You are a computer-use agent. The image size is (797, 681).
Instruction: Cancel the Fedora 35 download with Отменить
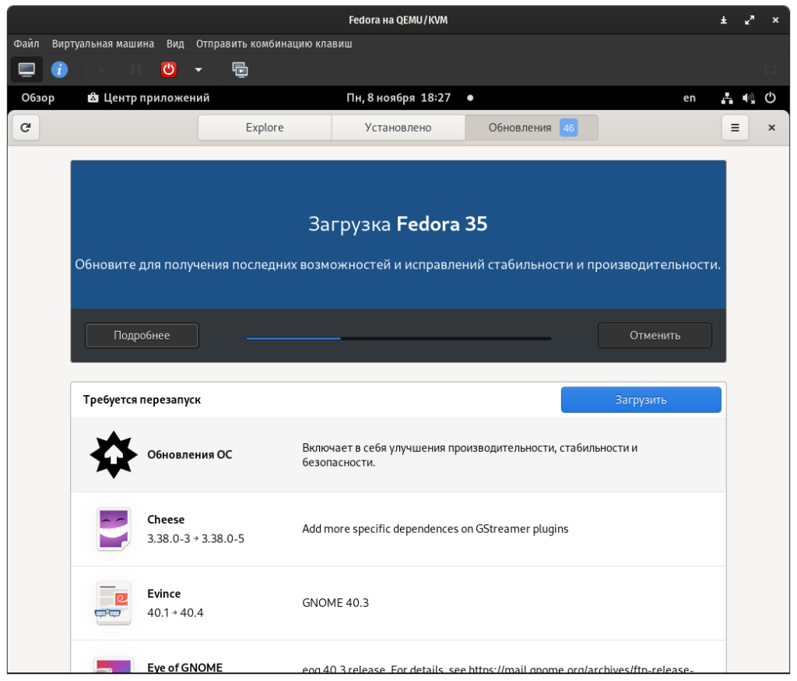click(x=655, y=335)
